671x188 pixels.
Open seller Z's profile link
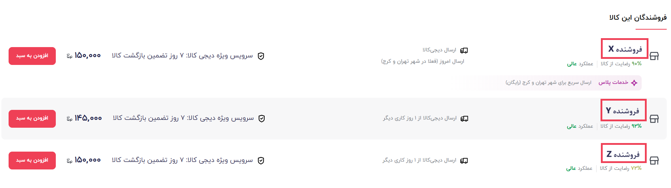[623, 154]
